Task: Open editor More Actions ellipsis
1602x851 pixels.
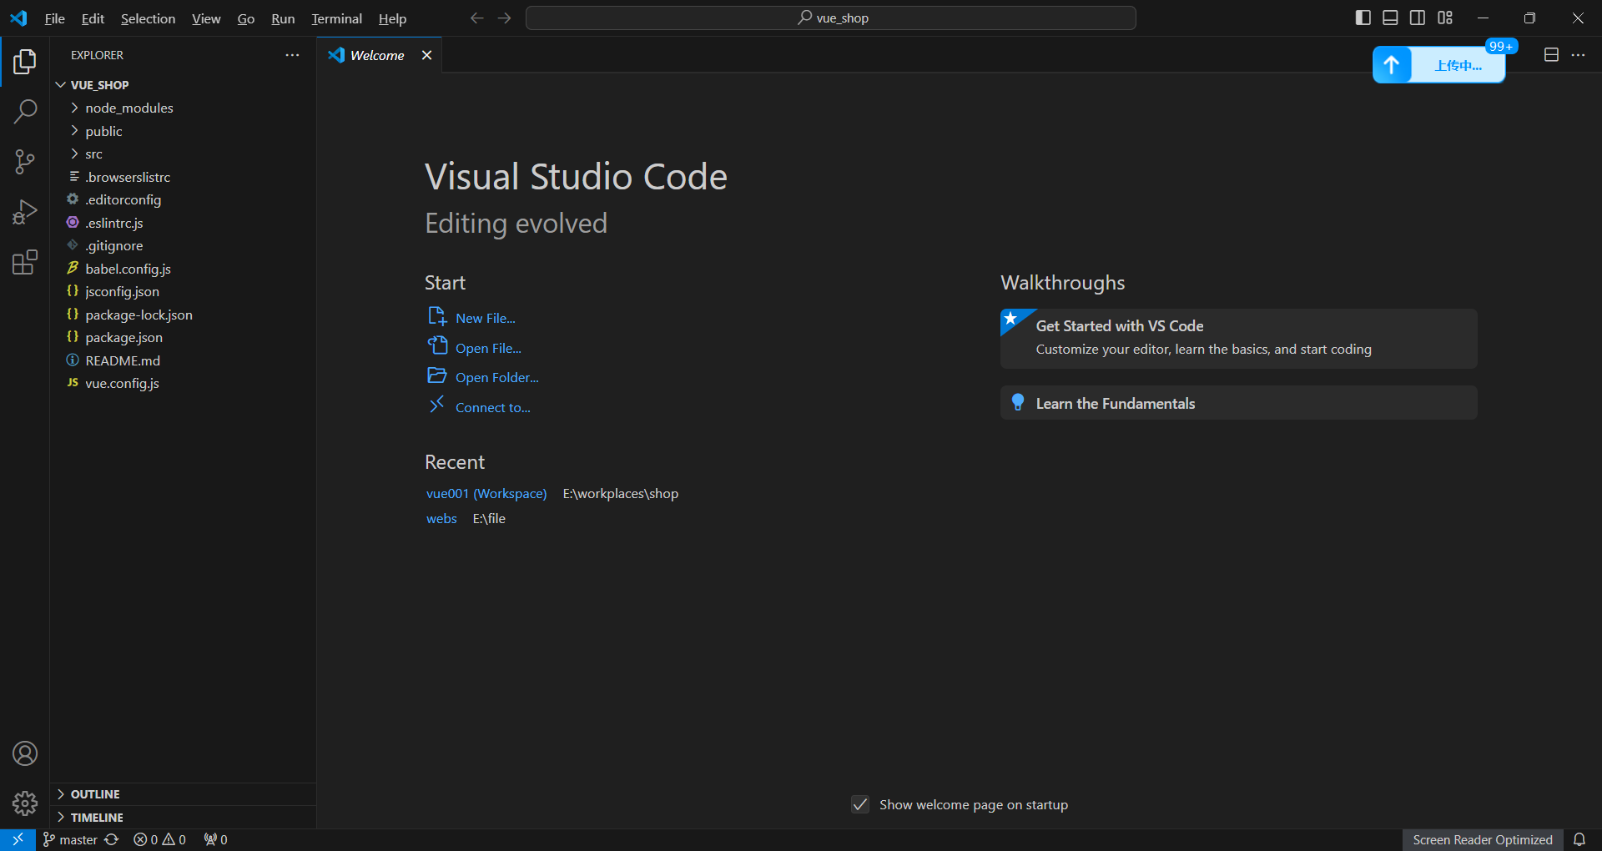Action: [x=1578, y=55]
